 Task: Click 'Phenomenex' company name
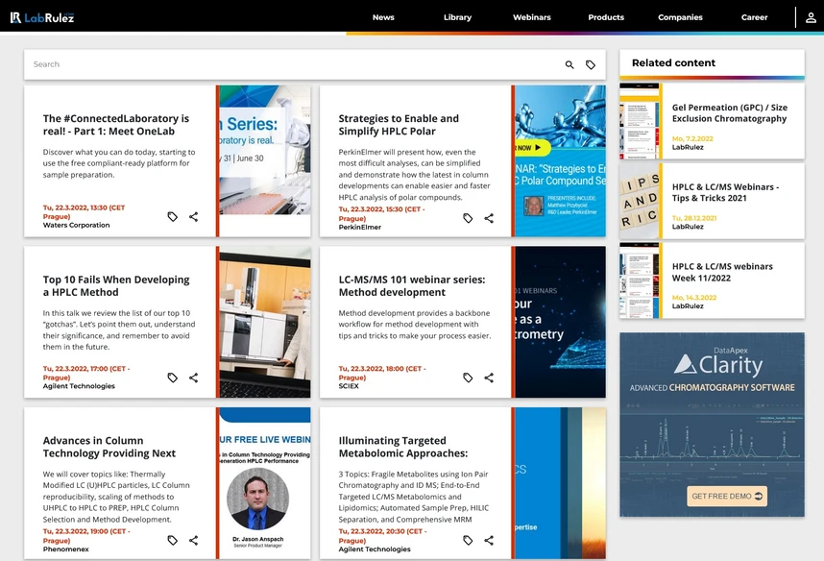(x=65, y=549)
